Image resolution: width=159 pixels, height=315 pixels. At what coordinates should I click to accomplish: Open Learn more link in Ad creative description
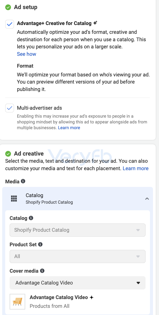click(136, 168)
